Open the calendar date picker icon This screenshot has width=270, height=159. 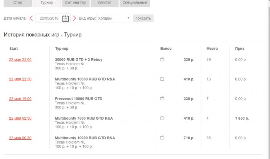(66, 18)
